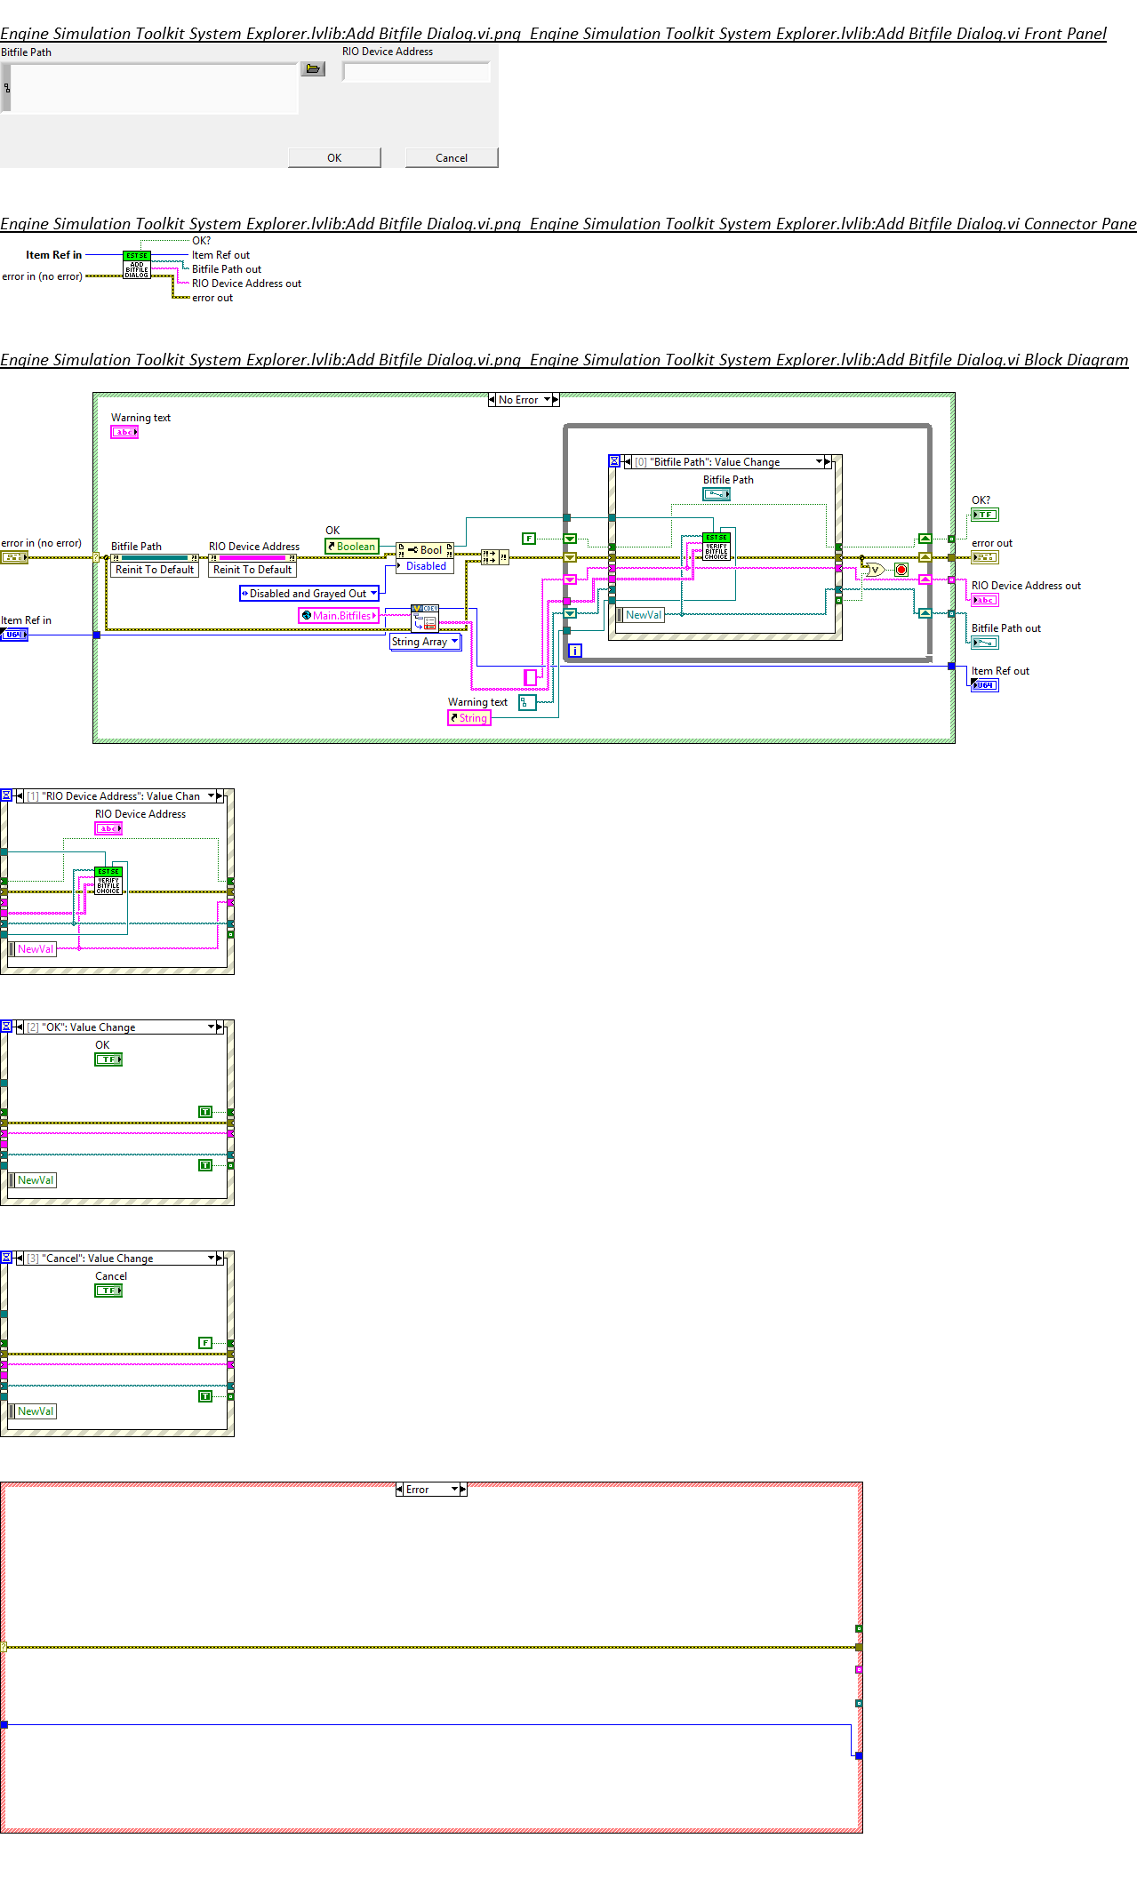Select the OK? boolean indicator terminal

click(985, 515)
